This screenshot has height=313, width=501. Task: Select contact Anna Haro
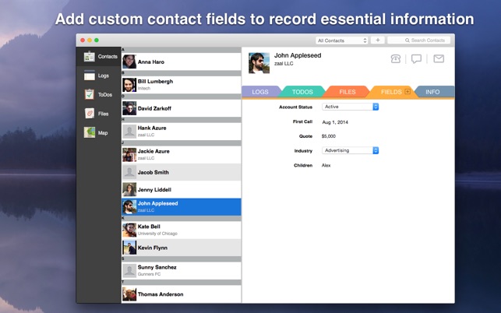[x=182, y=62]
